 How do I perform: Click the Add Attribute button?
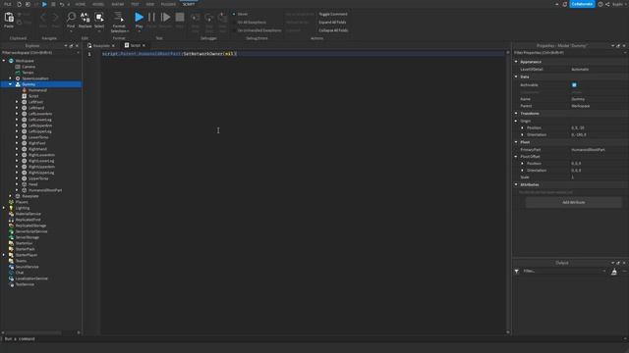573,203
